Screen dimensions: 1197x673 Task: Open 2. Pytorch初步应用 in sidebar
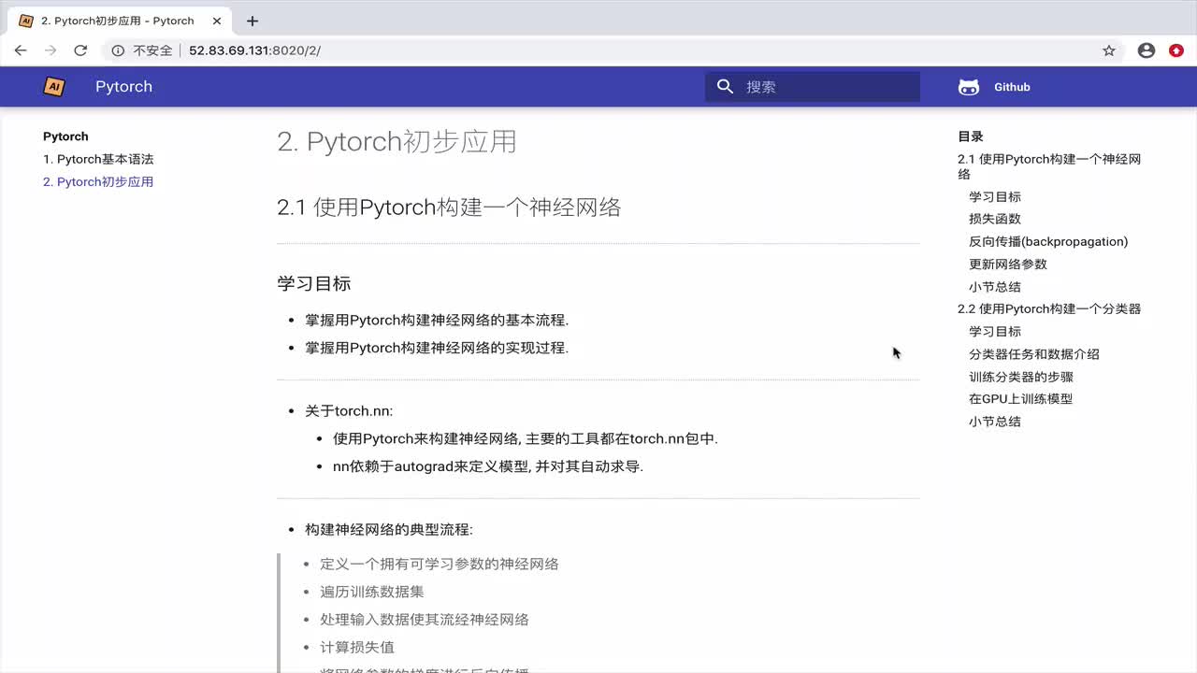coord(98,181)
